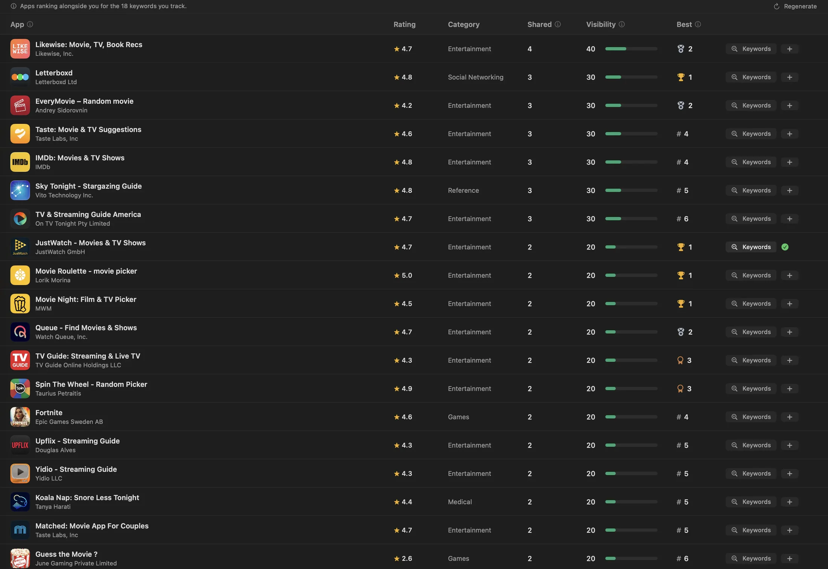Click the Letterboxd visibility progress bar
Image resolution: width=828 pixels, height=569 pixels.
coord(631,77)
